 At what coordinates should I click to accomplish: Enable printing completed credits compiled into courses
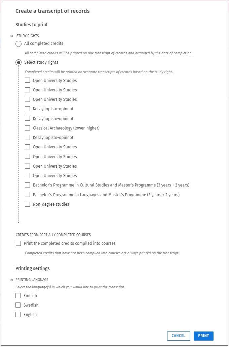point(18,243)
